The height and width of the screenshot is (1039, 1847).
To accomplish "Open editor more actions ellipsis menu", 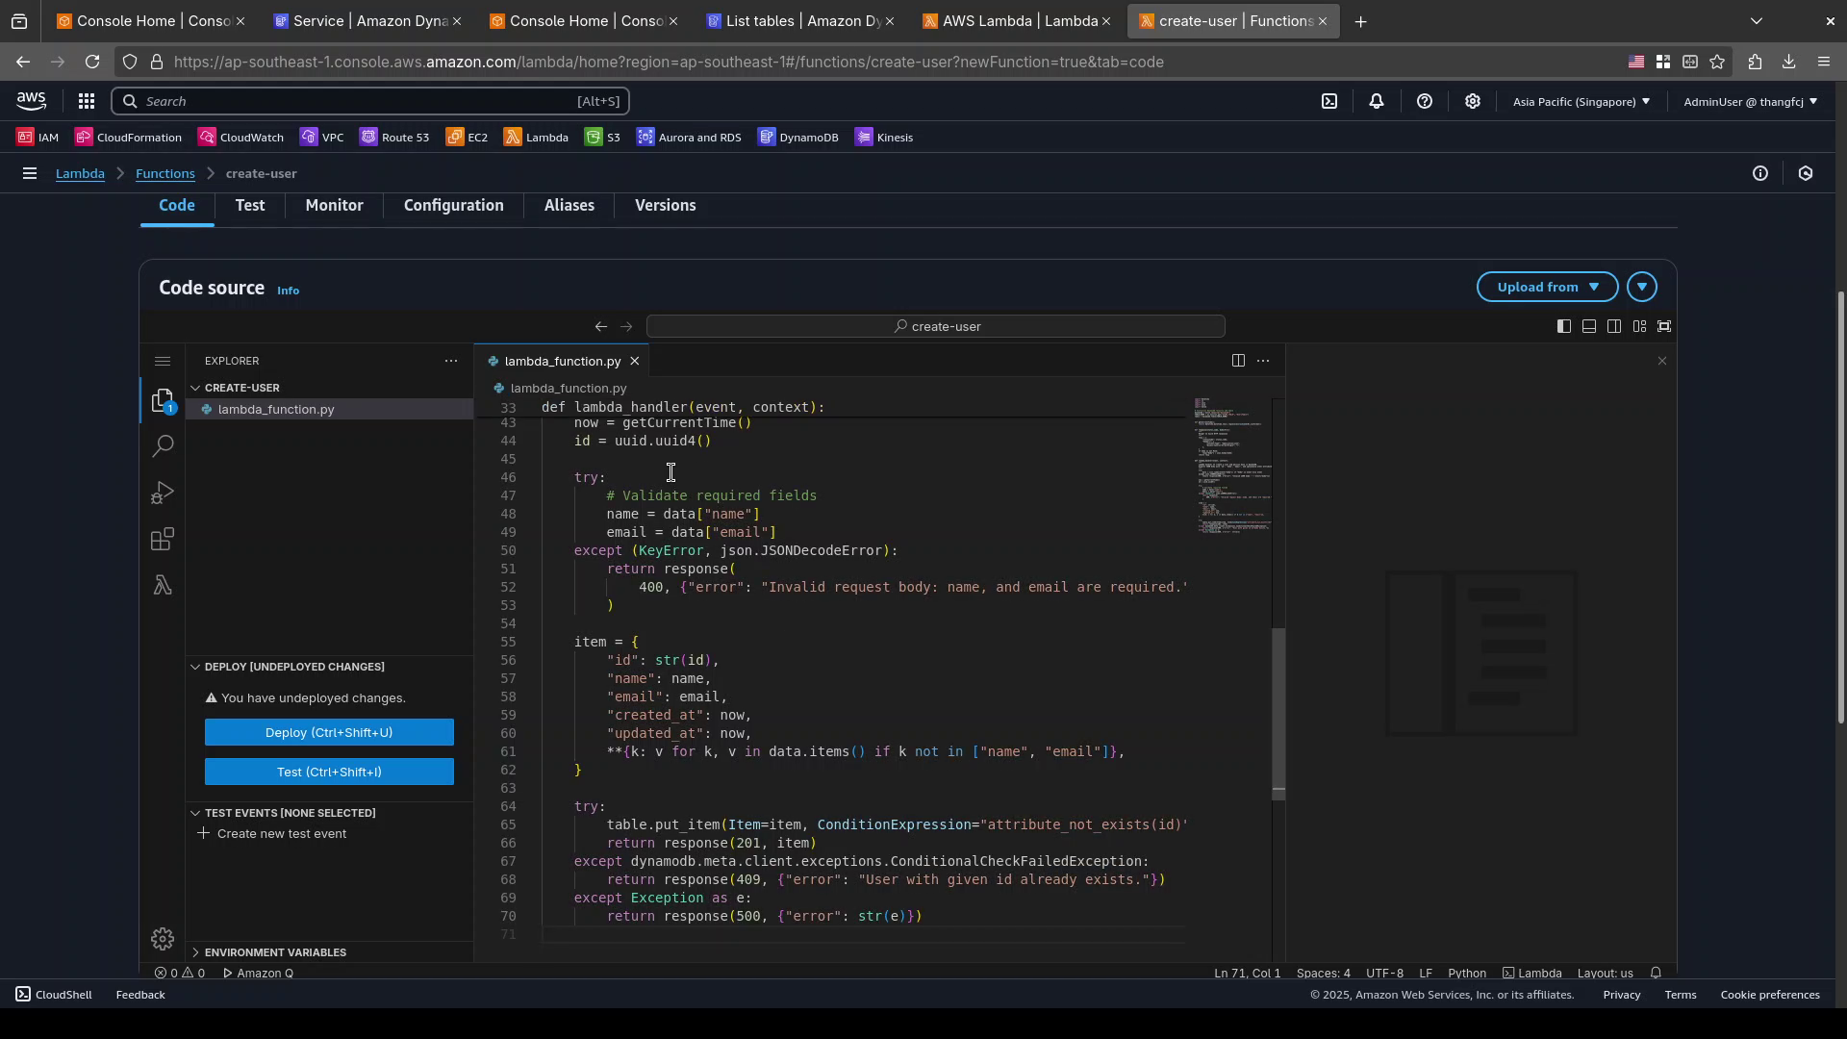I will (1264, 362).
